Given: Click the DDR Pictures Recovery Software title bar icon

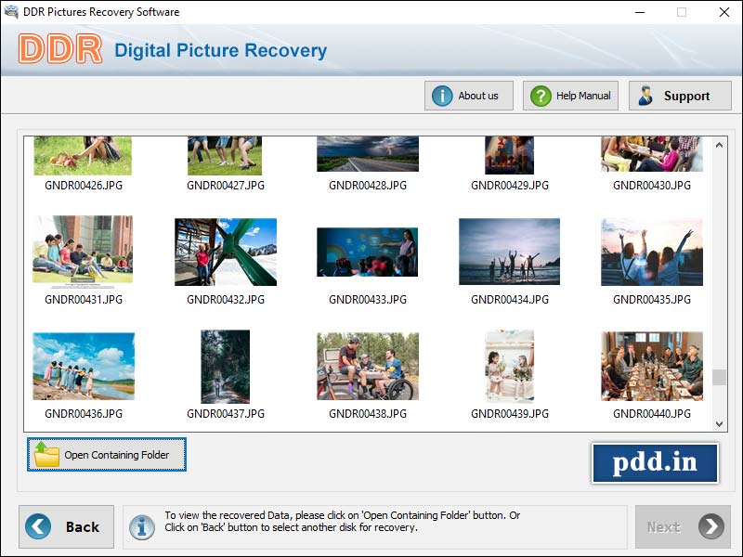Looking at the screenshot, I should click(10, 12).
